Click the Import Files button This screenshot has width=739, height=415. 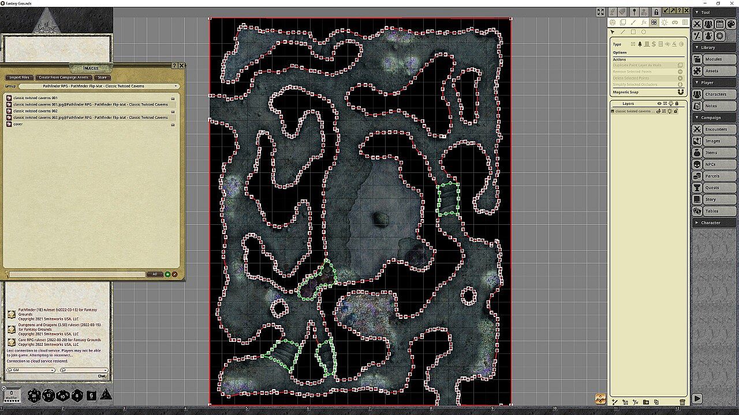(x=20, y=77)
